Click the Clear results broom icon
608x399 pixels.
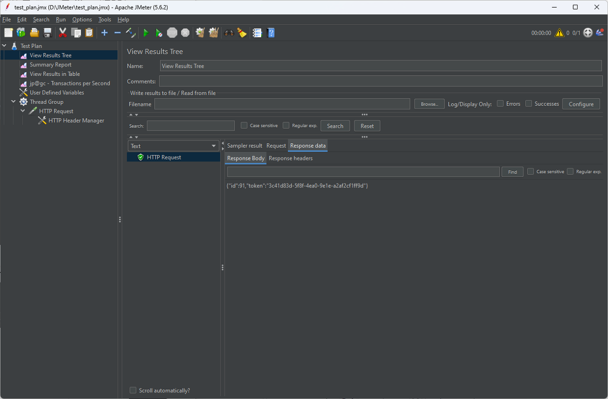coord(200,33)
